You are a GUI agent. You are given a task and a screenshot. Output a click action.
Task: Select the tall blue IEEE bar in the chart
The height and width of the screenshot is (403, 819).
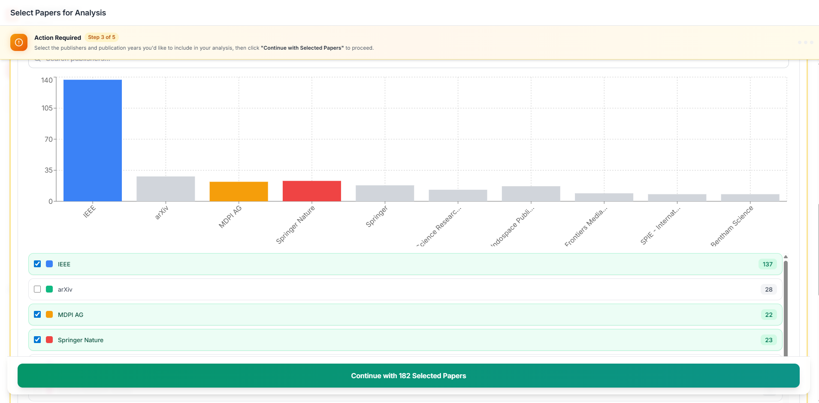click(92, 139)
